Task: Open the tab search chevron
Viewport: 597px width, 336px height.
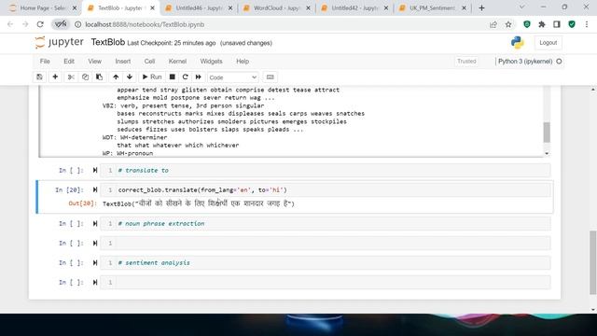Action: pyautogui.click(x=522, y=7)
